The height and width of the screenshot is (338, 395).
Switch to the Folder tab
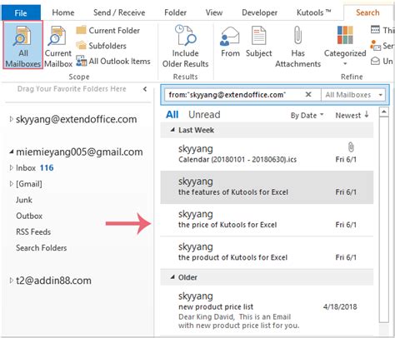tap(175, 12)
